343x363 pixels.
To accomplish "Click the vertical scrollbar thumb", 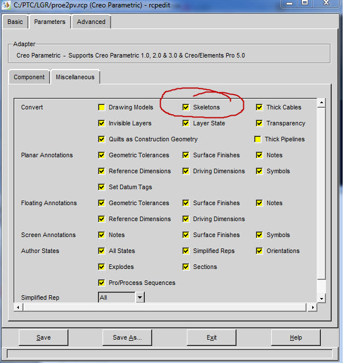I will click(321, 193).
